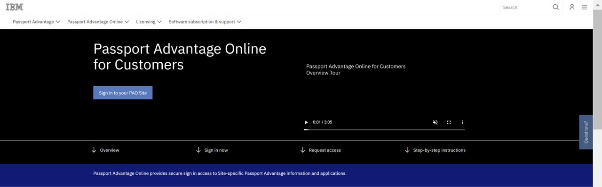Open video more options menu
Viewport: 602px width, 187px height.
[x=462, y=122]
